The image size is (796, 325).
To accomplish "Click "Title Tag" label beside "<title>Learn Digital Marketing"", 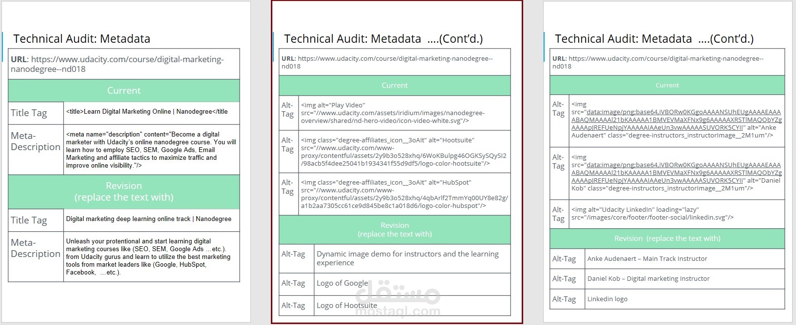I will [29, 113].
